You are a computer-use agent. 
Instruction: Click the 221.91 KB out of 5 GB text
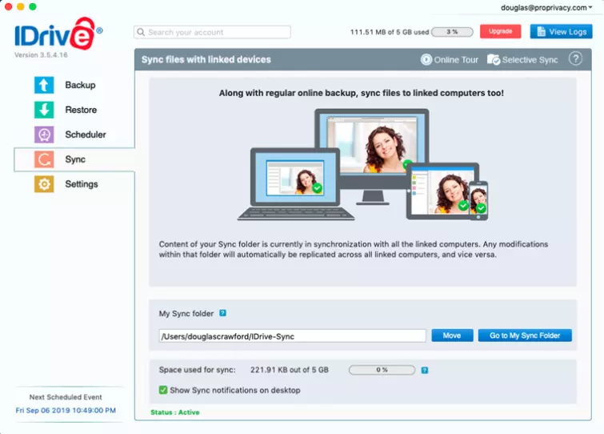pos(290,370)
